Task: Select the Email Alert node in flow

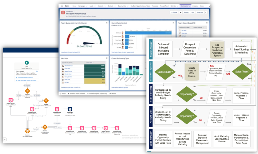Action: (x=70, y=109)
